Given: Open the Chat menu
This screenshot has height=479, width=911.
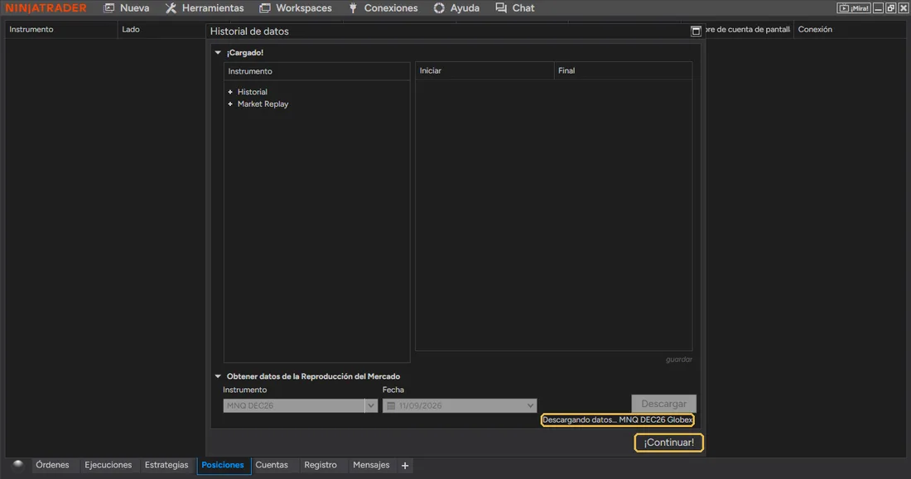Looking at the screenshot, I should [515, 8].
